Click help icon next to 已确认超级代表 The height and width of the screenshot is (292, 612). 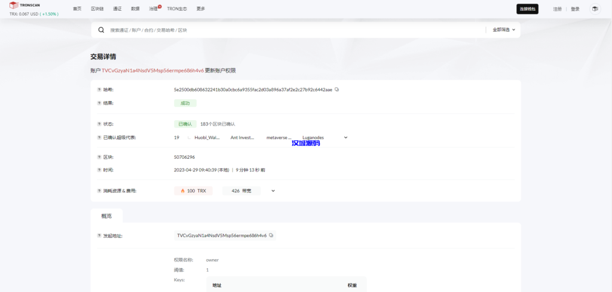(99, 137)
